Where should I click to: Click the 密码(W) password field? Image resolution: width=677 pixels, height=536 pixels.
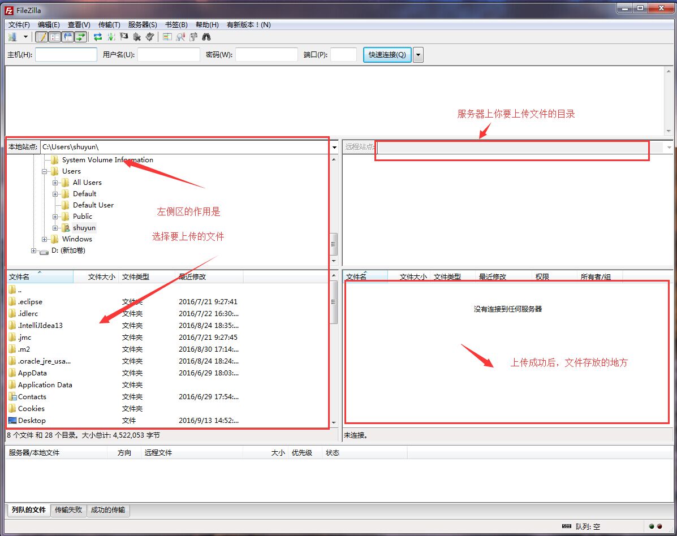click(x=266, y=55)
